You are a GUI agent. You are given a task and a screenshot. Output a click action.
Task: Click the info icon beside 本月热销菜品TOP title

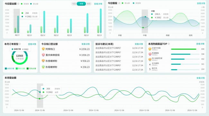point(168,44)
